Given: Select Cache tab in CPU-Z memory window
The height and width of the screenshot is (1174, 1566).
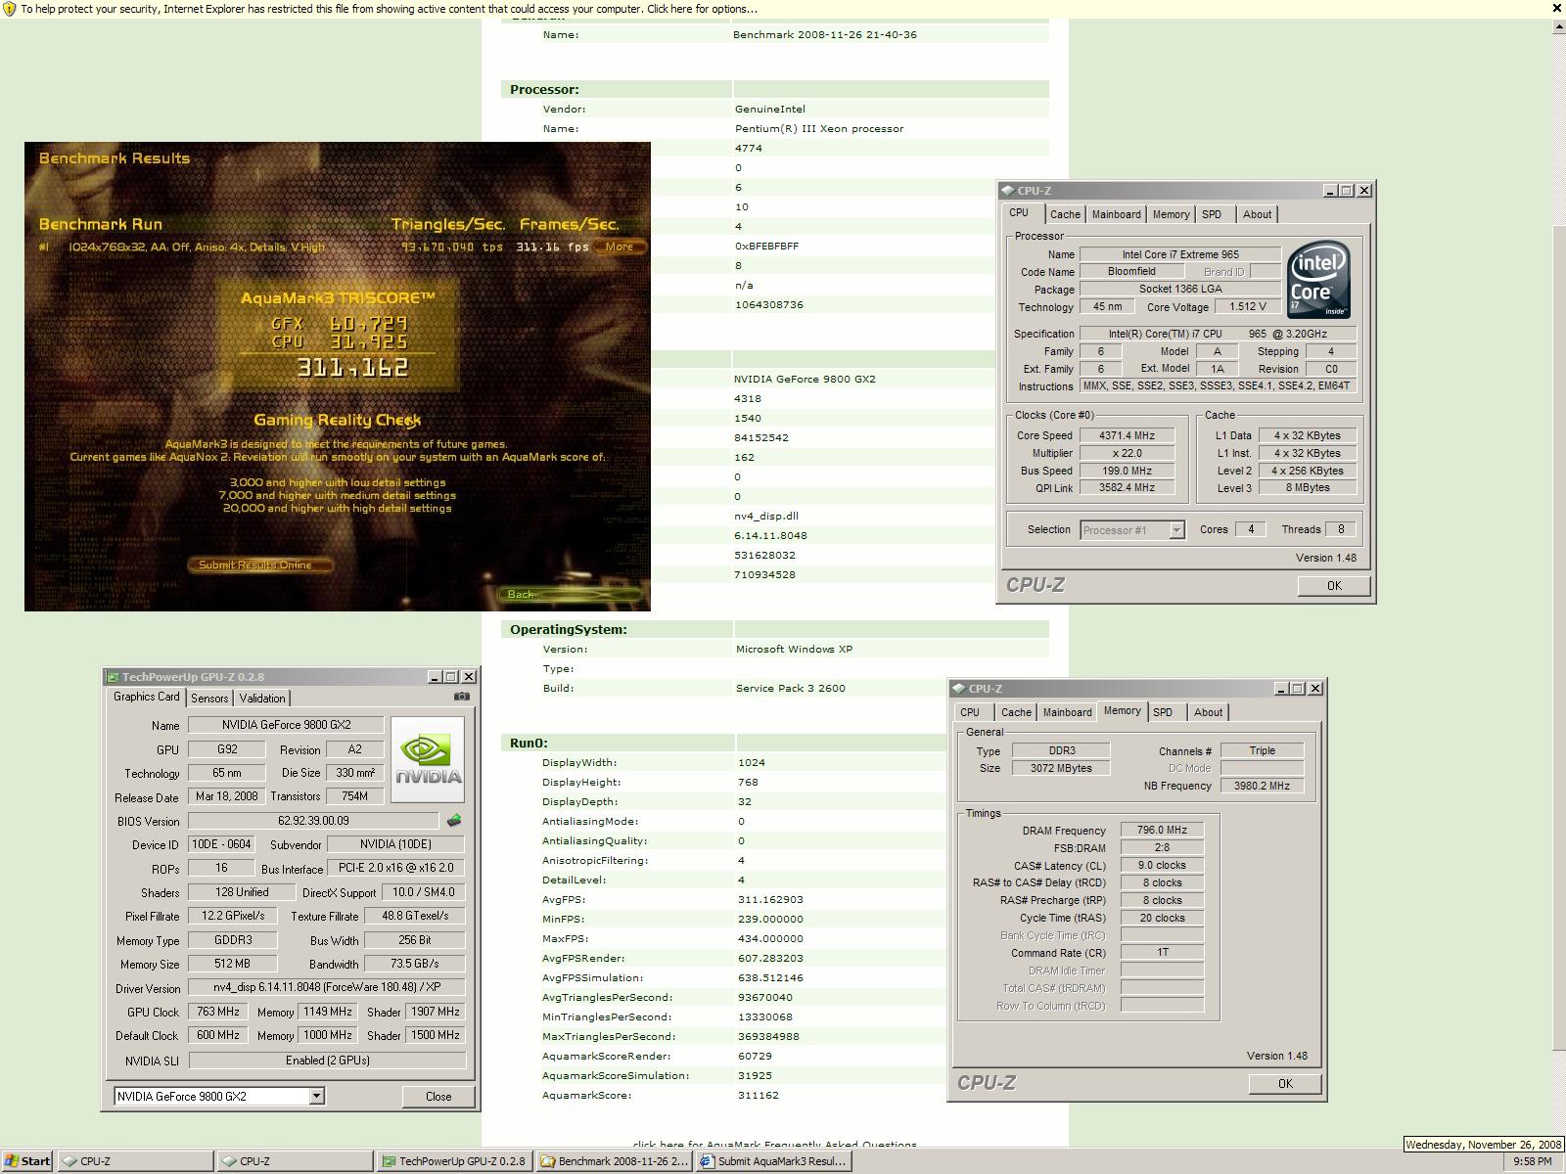Looking at the screenshot, I should tap(1016, 712).
